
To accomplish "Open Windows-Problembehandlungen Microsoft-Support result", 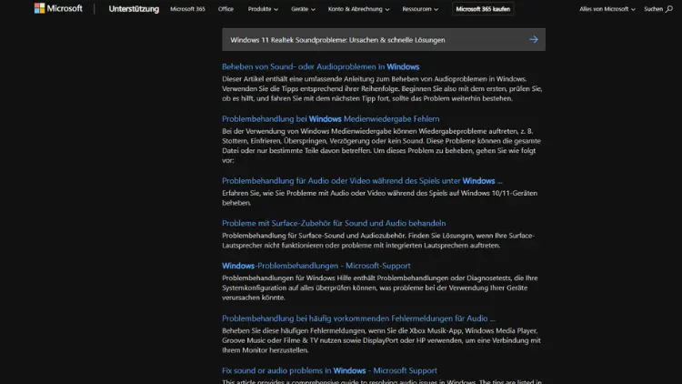I will (316, 266).
